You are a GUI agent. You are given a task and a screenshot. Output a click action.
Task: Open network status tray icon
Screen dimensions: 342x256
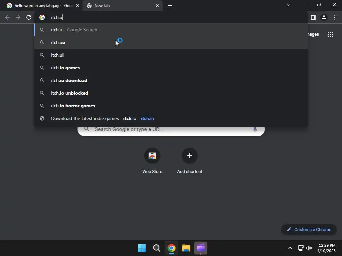click(x=301, y=248)
